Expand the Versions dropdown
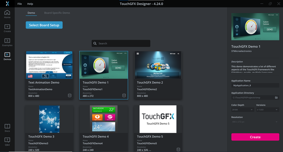The width and height of the screenshot is (283, 152). 267,109
